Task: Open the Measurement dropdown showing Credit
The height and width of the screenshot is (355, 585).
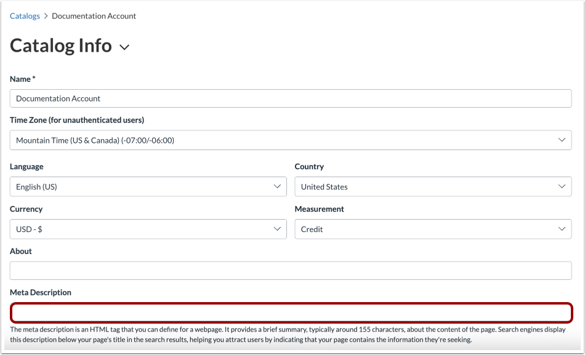Action: [433, 229]
